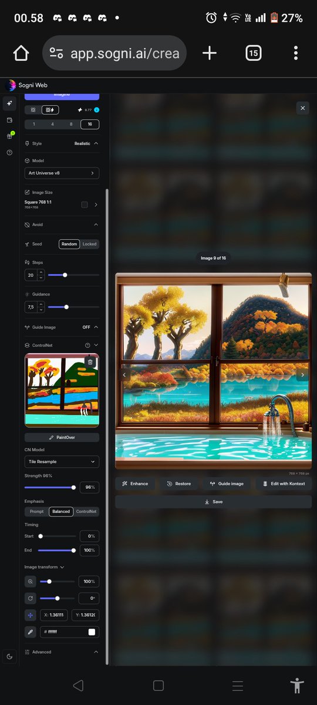Tap Android home square button

158,685
